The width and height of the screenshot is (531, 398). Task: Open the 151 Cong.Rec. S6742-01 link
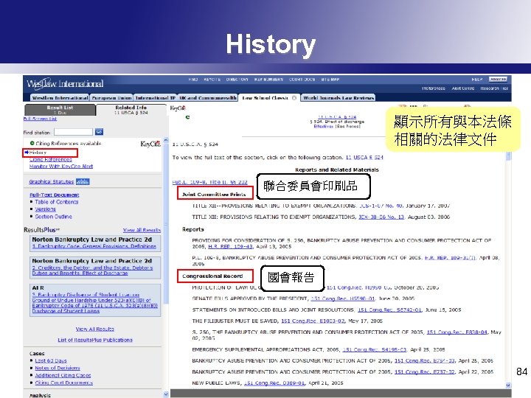point(390,310)
